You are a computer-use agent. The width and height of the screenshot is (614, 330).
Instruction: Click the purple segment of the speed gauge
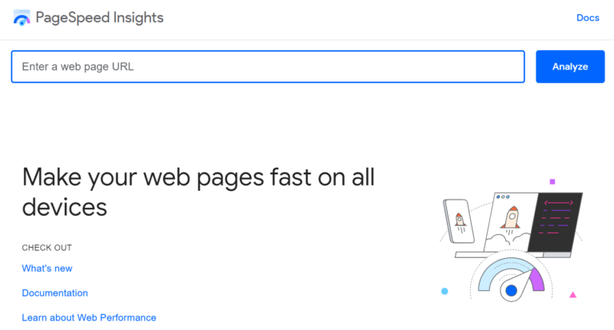(x=536, y=278)
